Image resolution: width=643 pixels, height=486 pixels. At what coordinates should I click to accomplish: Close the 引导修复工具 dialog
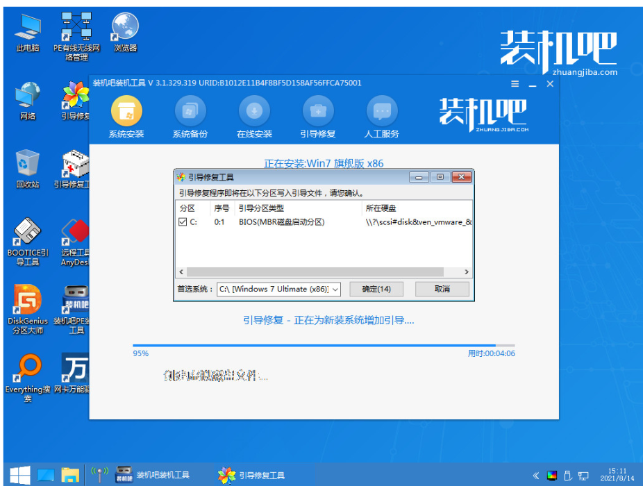coord(461,177)
